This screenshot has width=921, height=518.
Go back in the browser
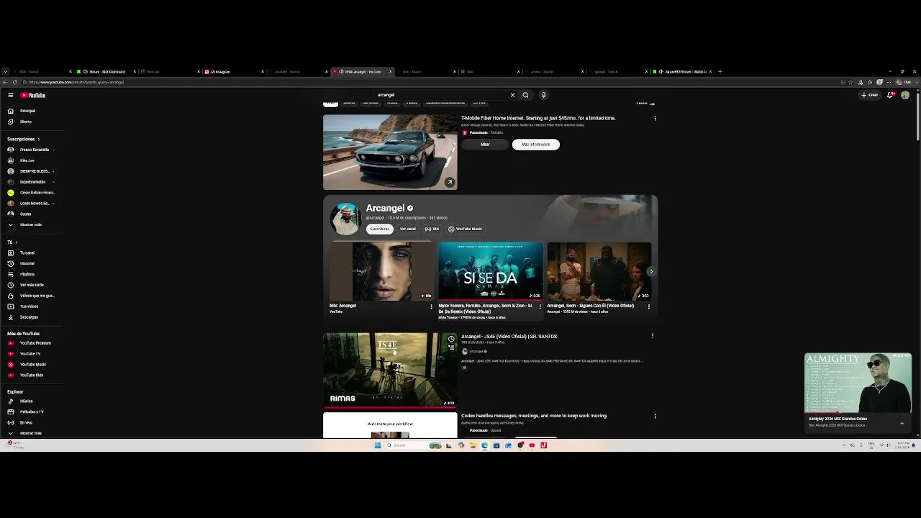(x=5, y=82)
